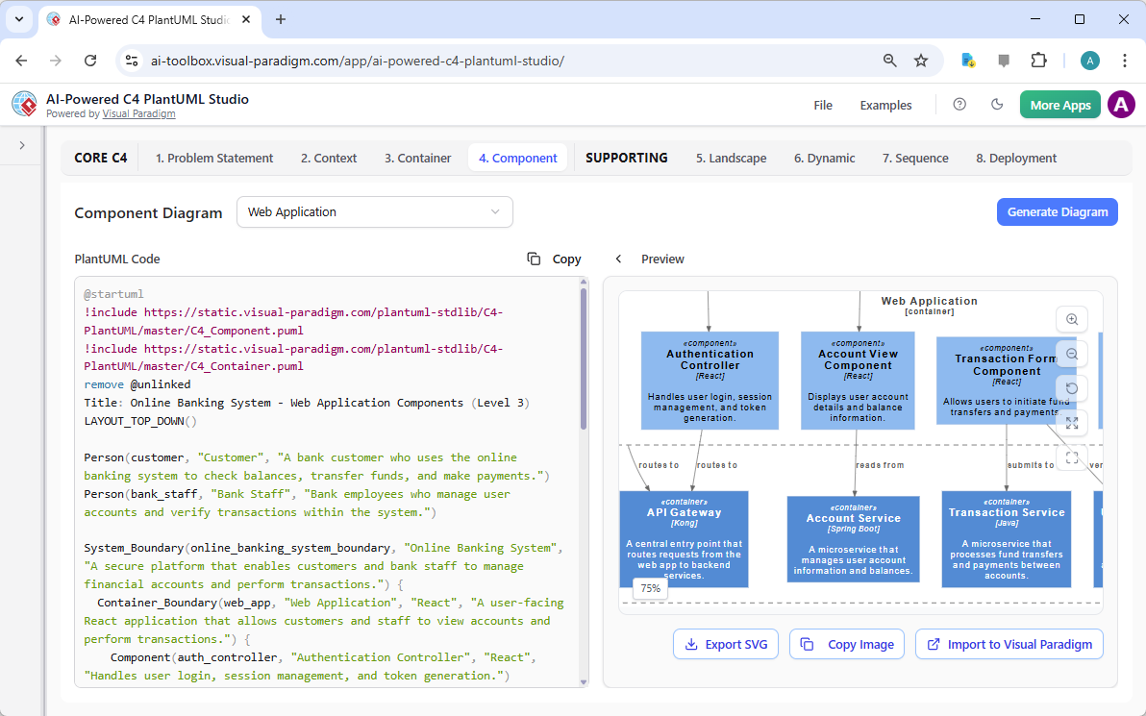
Task: Reset the diagram view with the reload icon
Action: (x=1072, y=388)
